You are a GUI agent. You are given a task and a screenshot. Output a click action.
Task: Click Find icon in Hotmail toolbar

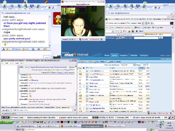point(90,62)
